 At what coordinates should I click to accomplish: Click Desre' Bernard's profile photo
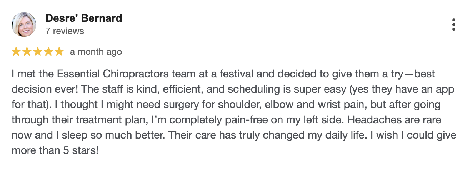[x=24, y=25]
